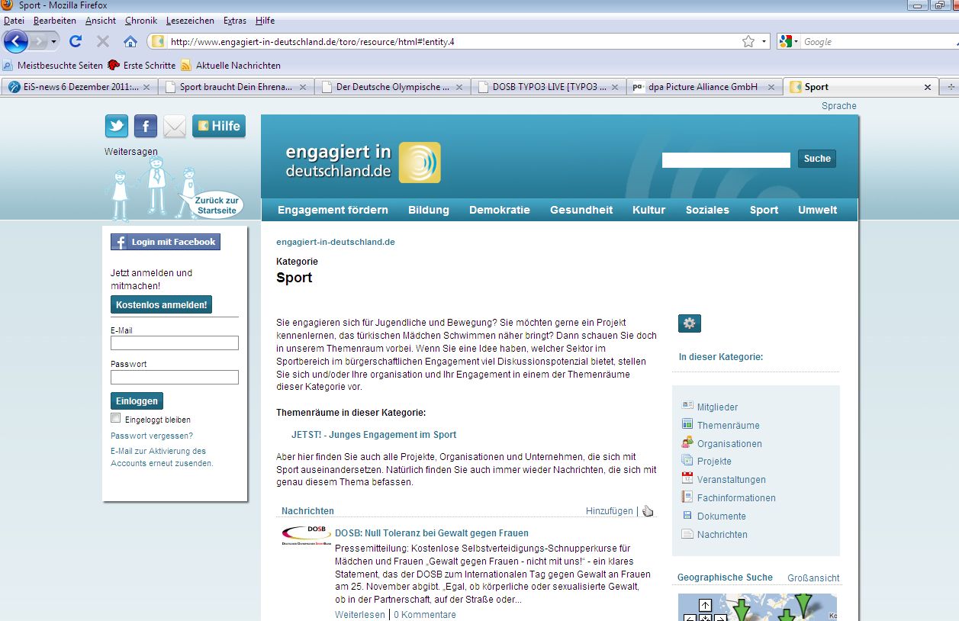Open back/forward history dropdown arrow
959x621 pixels.
tap(54, 42)
